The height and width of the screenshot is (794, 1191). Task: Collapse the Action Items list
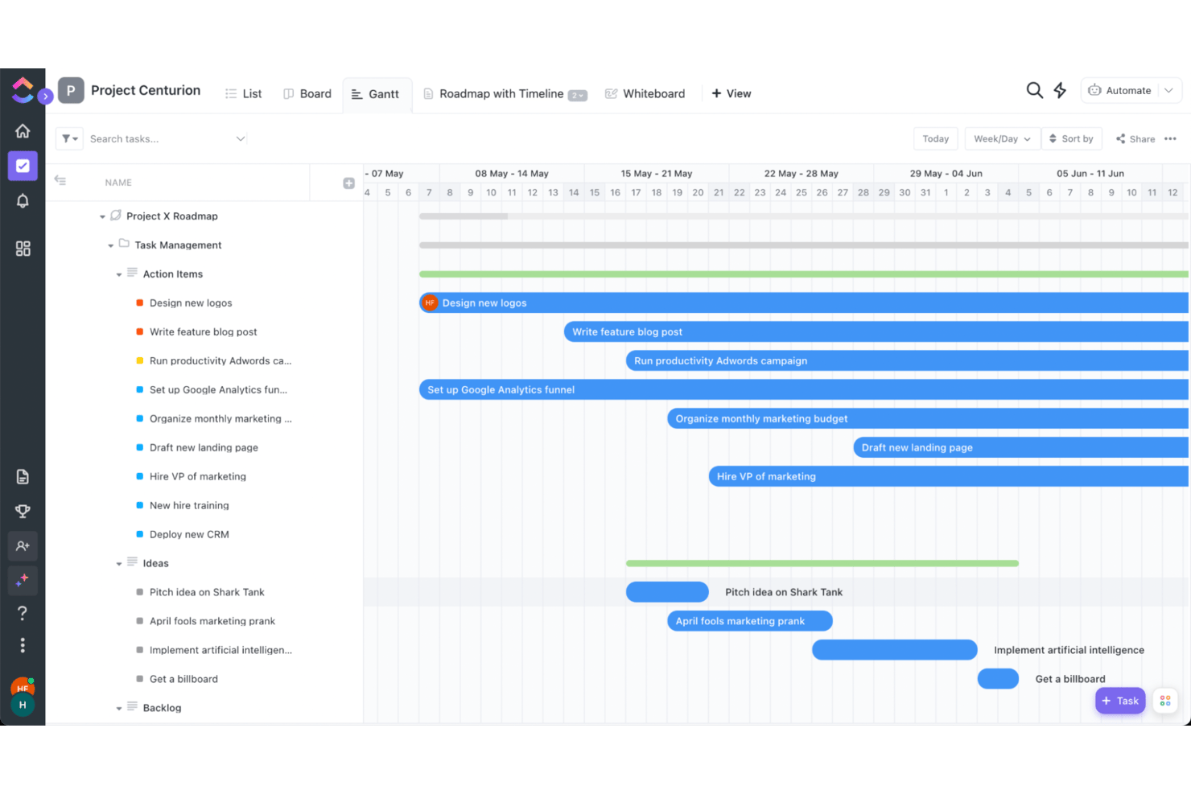(x=118, y=275)
